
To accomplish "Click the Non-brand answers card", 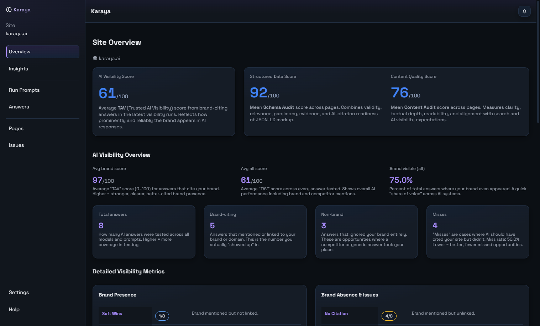I will click(x=366, y=231).
